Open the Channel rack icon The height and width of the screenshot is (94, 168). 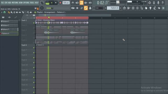[133, 8]
